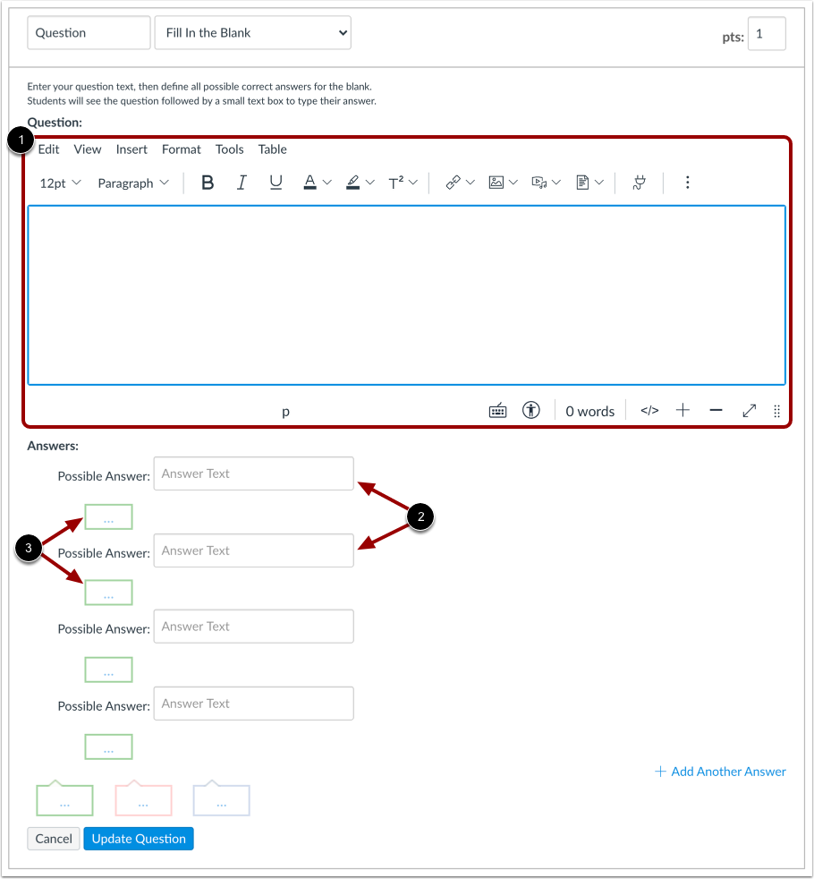Click the document attachment icon

(x=584, y=182)
